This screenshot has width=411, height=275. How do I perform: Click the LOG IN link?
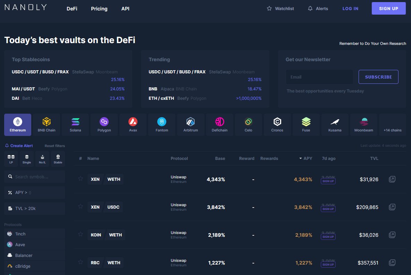(x=350, y=8)
